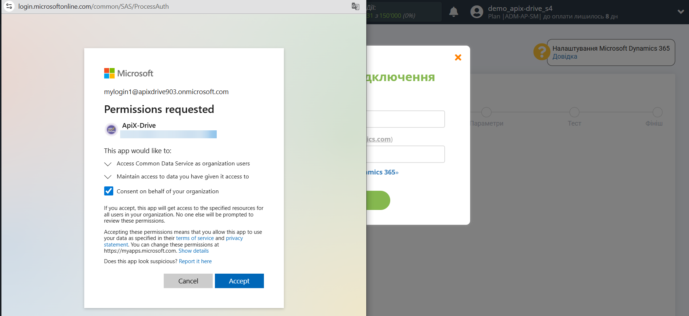
Task: Select the Тест step circle
Action: (574, 112)
